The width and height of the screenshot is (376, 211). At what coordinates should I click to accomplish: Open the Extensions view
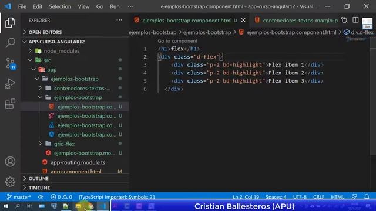pos(10,104)
